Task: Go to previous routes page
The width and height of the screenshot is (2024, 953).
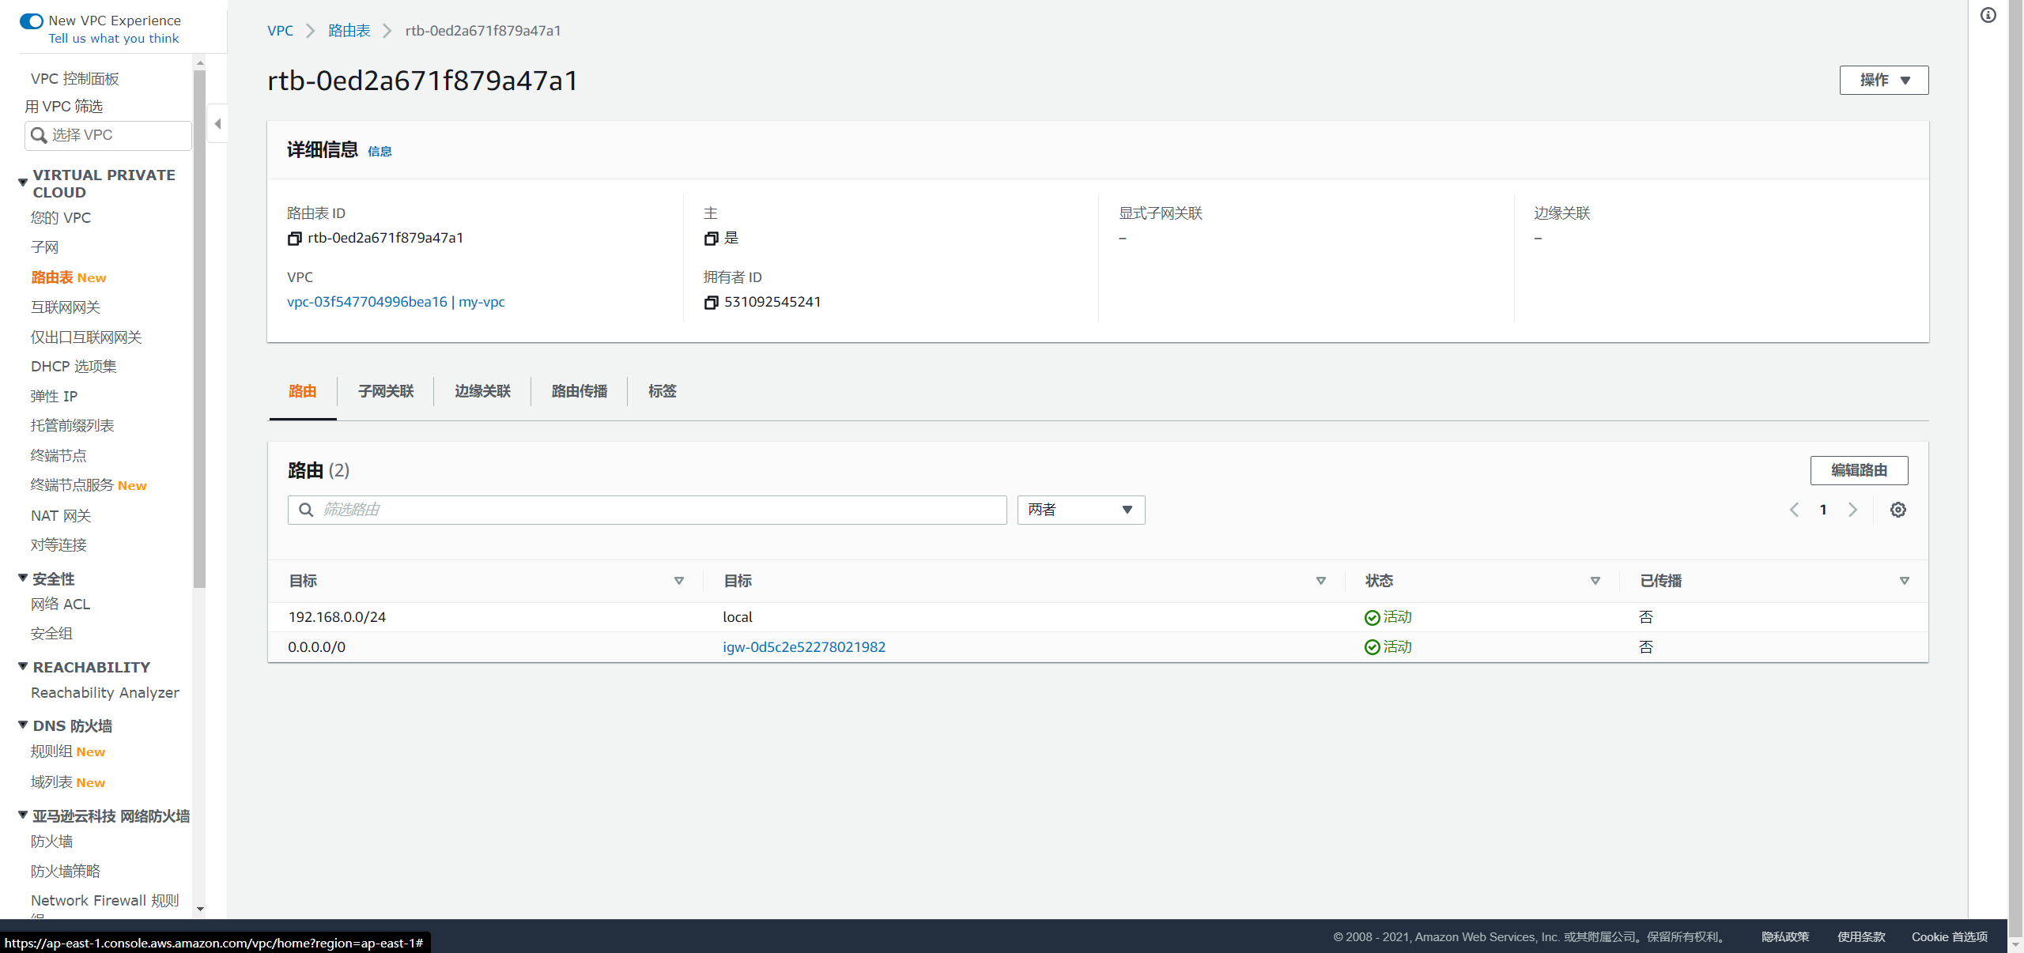Action: [x=1795, y=510]
